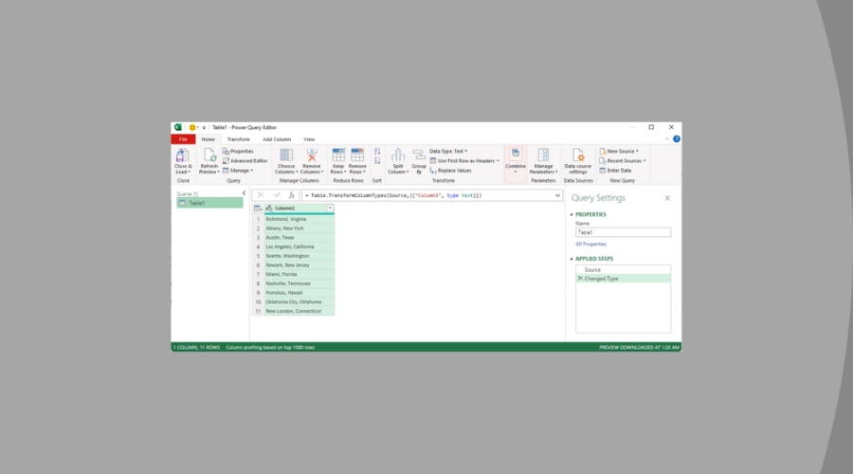Image resolution: width=853 pixels, height=474 pixels.
Task: Click the Refresh Preview icon
Action: click(209, 155)
